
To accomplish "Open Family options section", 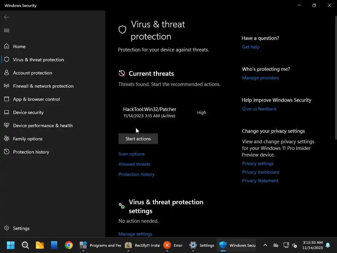I will pyautogui.click(x=53, y=139).
